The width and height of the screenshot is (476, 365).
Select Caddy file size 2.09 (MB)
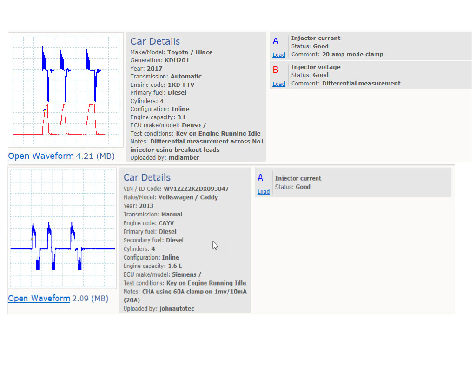point(90,298)
